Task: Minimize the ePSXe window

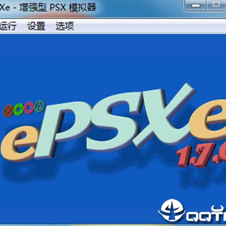Action: [196, 5]
